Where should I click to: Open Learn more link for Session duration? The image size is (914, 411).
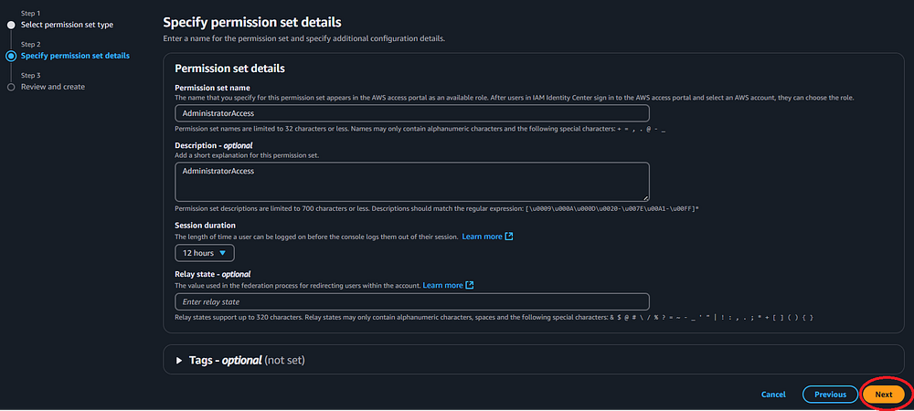pos(482,237)
